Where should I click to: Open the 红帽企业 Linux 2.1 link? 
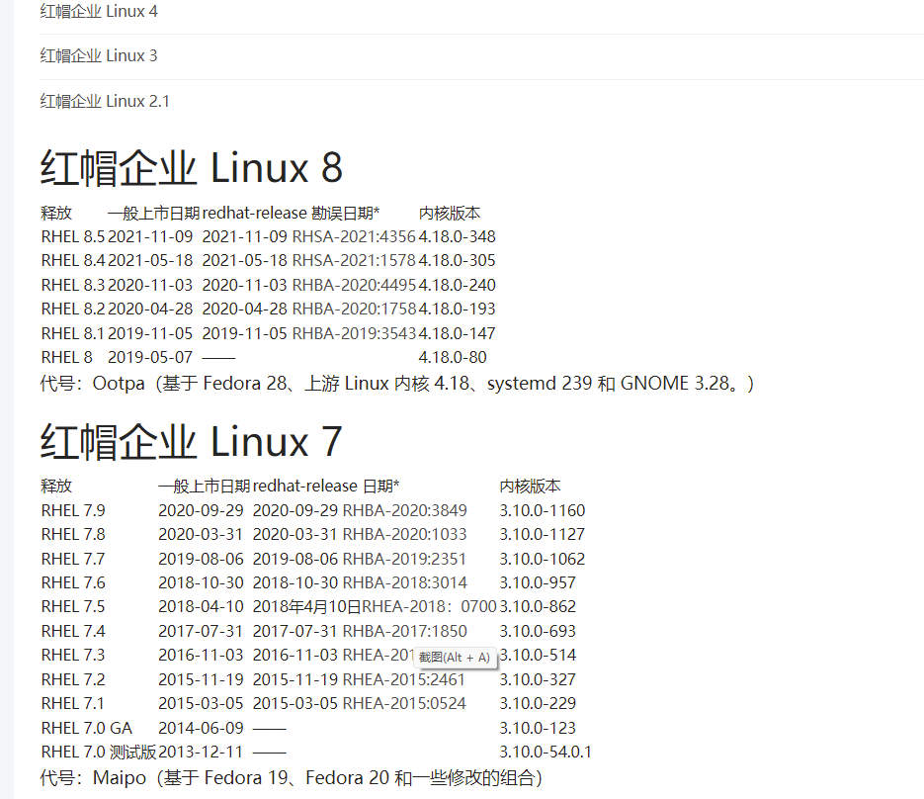(x=105, y=101)
